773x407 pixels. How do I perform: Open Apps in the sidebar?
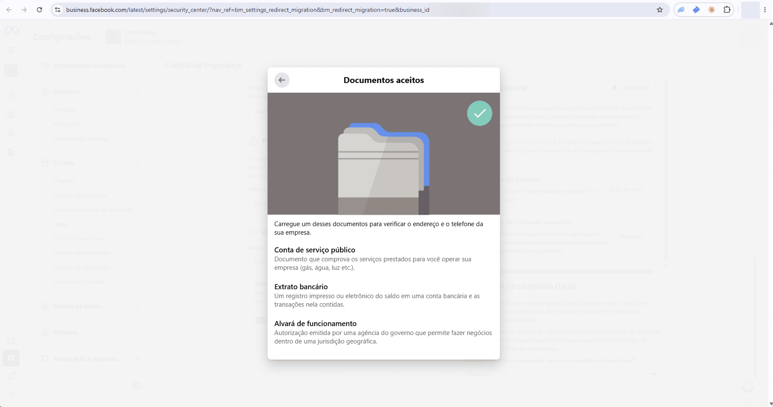[61, 224]
